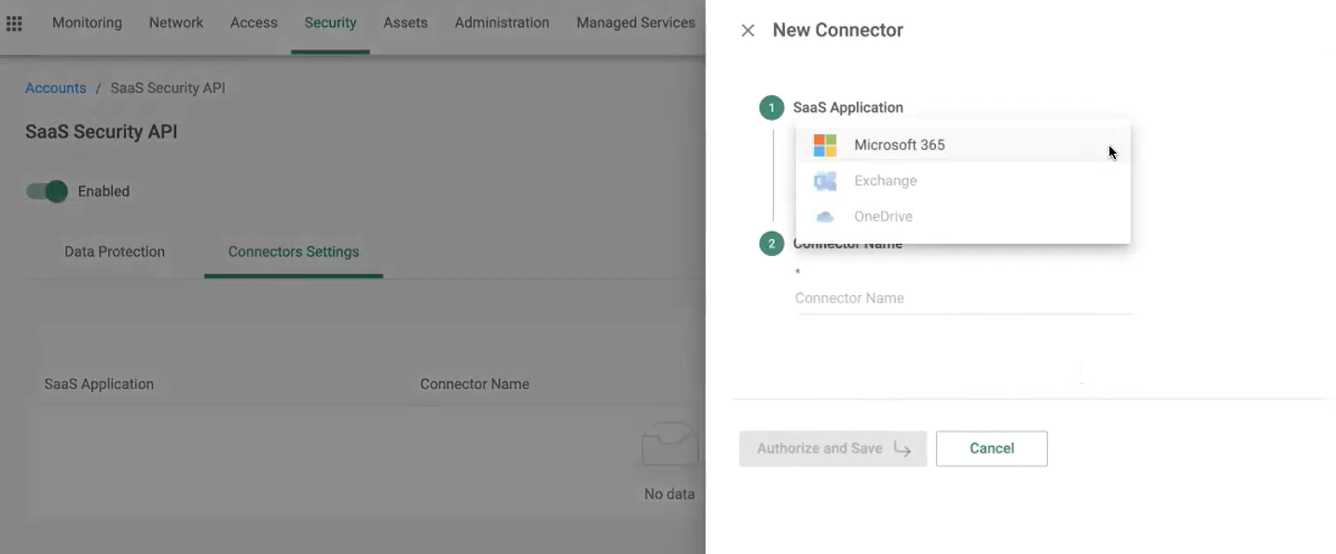Click the OneDrive cloud icon
This screenshot has width=1336, height=554.
pos(824,216)
